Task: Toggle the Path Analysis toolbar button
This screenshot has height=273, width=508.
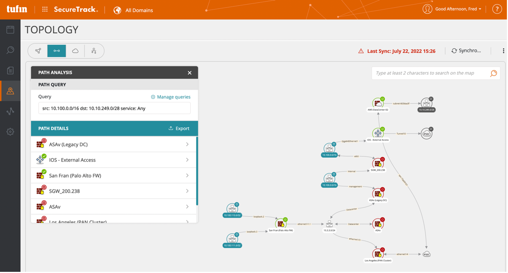Action: coord(57,51)
